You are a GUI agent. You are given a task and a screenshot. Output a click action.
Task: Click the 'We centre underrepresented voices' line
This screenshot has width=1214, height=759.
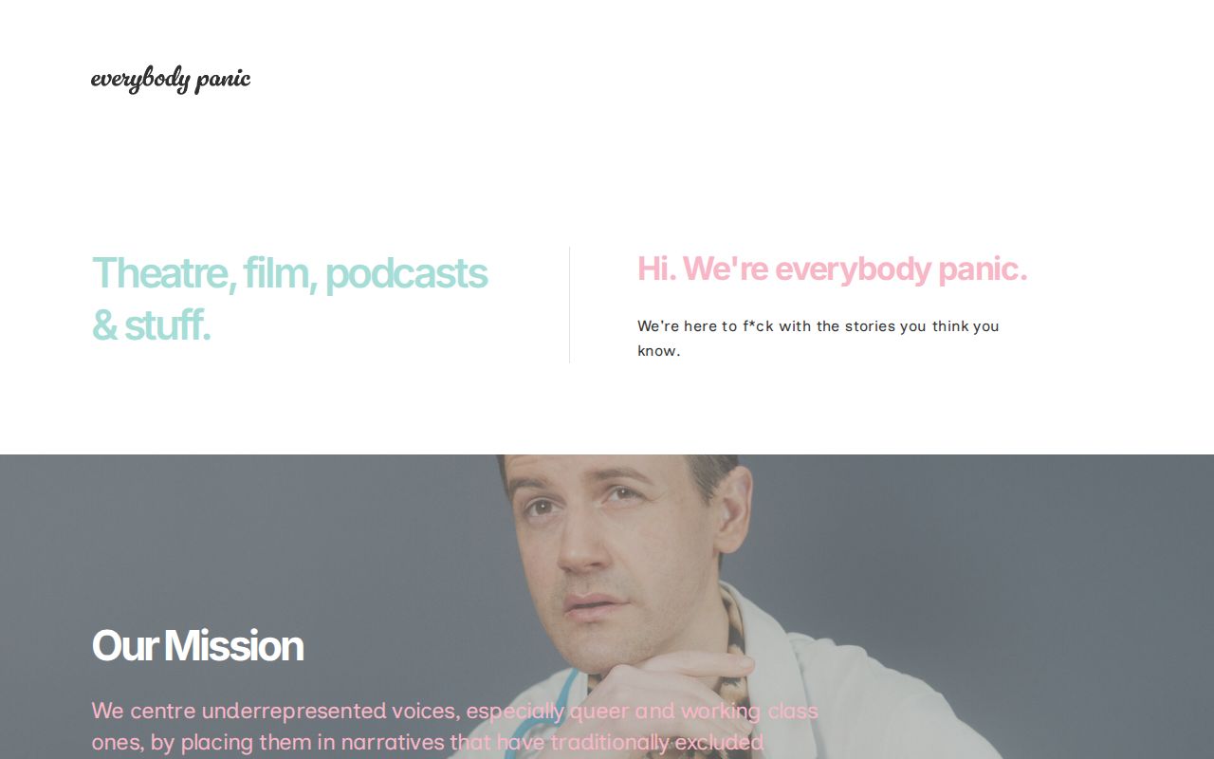[x=454, y=711]
